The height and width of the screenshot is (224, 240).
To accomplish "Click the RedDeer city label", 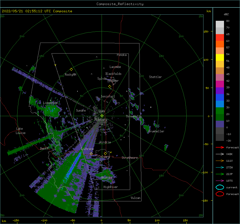I will tap(113, 81).
